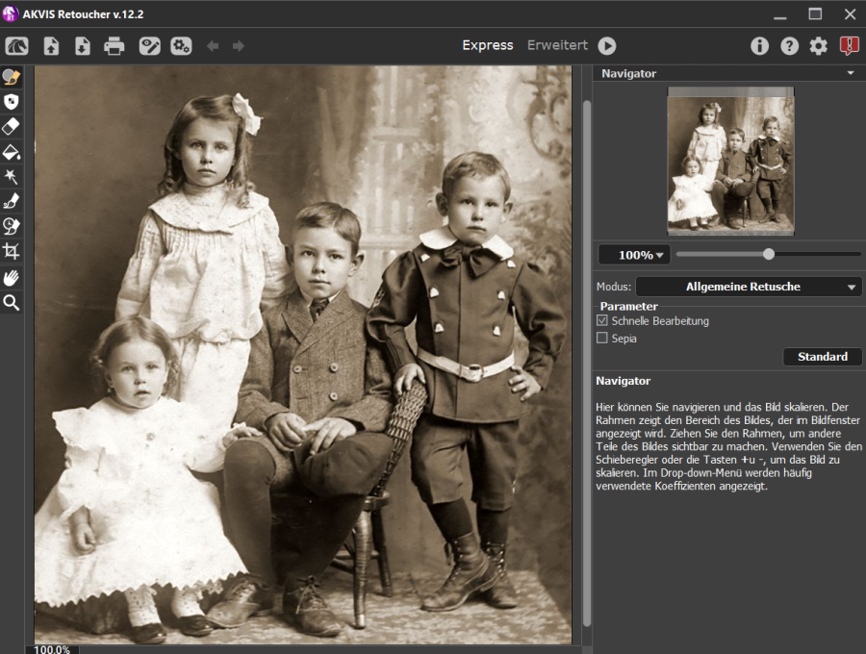Click the open image file icon

click(51, 46)
